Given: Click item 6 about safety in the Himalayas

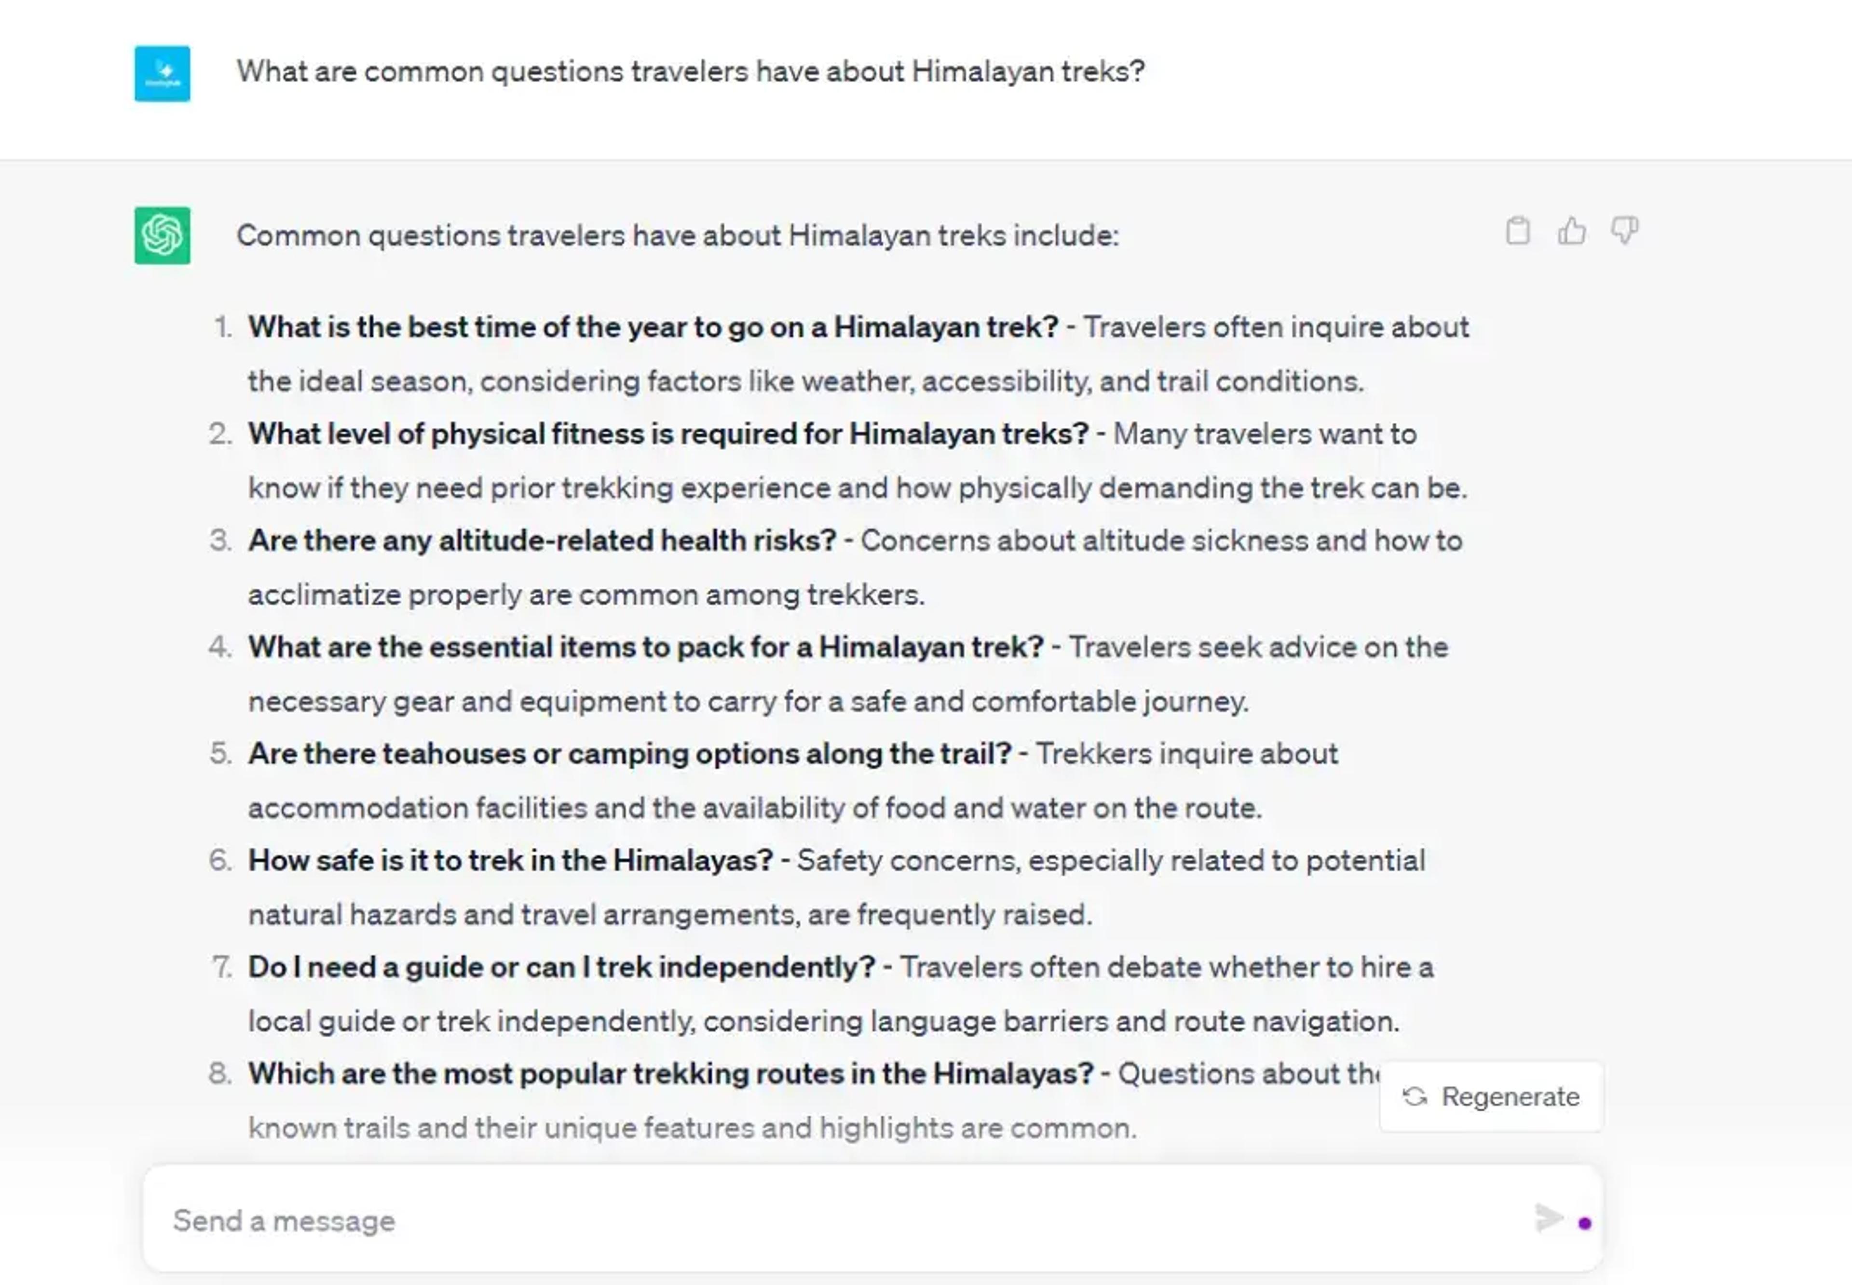Looking at the screenshot, I should 837,887.
